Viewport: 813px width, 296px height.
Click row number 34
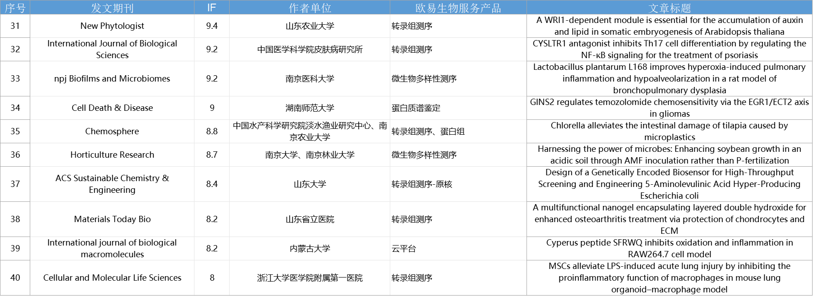click(15, 108)
